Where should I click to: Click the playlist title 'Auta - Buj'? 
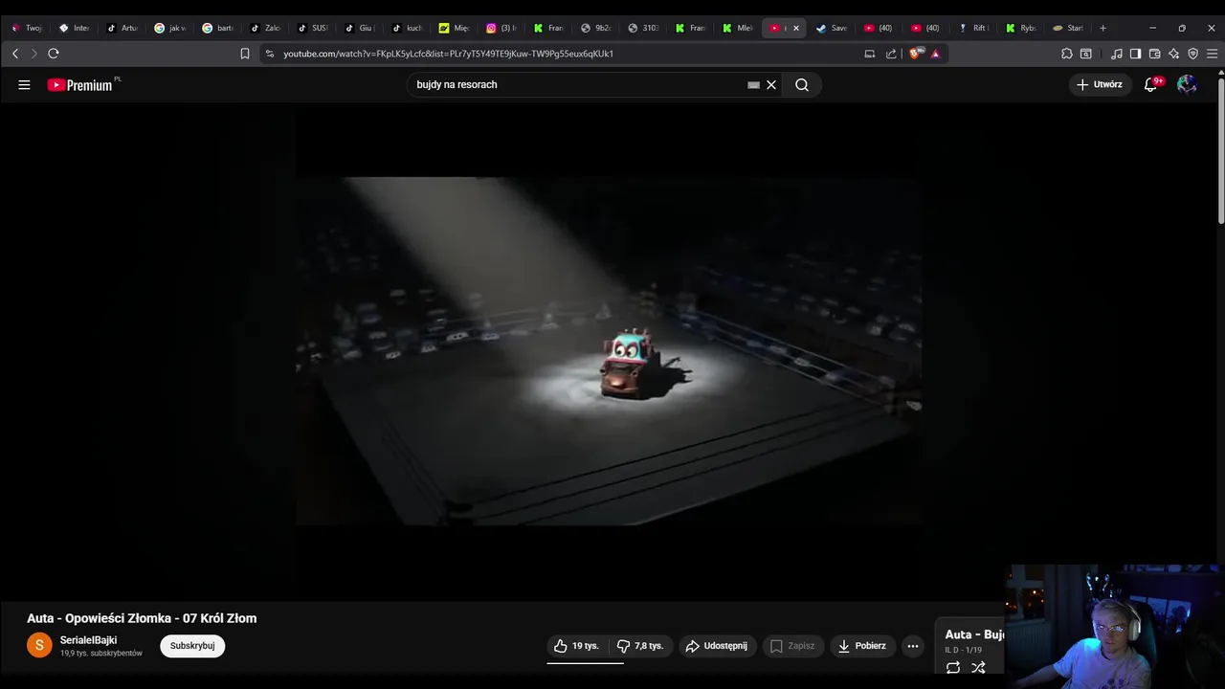pos(974,634)
